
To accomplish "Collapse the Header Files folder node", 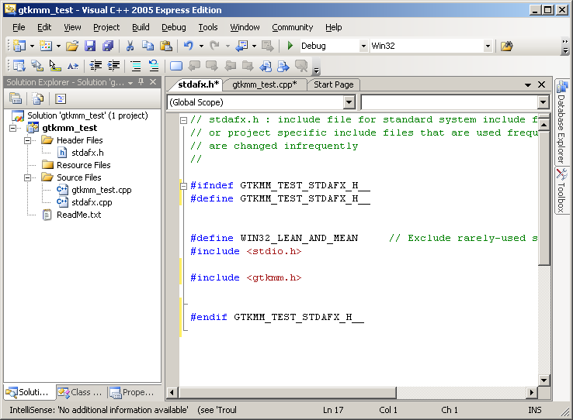I will pos(28,140).
